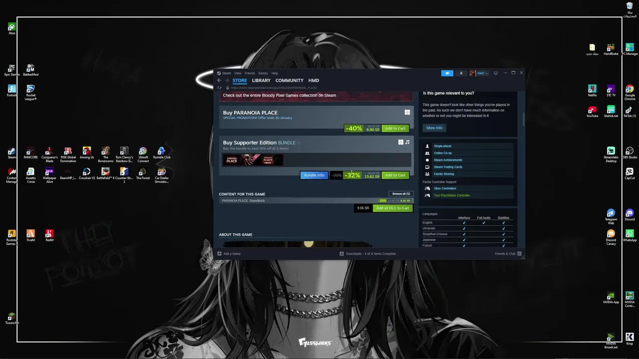Click the Steam store URL address bar
Image resolution: width=639 pixels, height=359 pixels.
[x=274, y=88]
